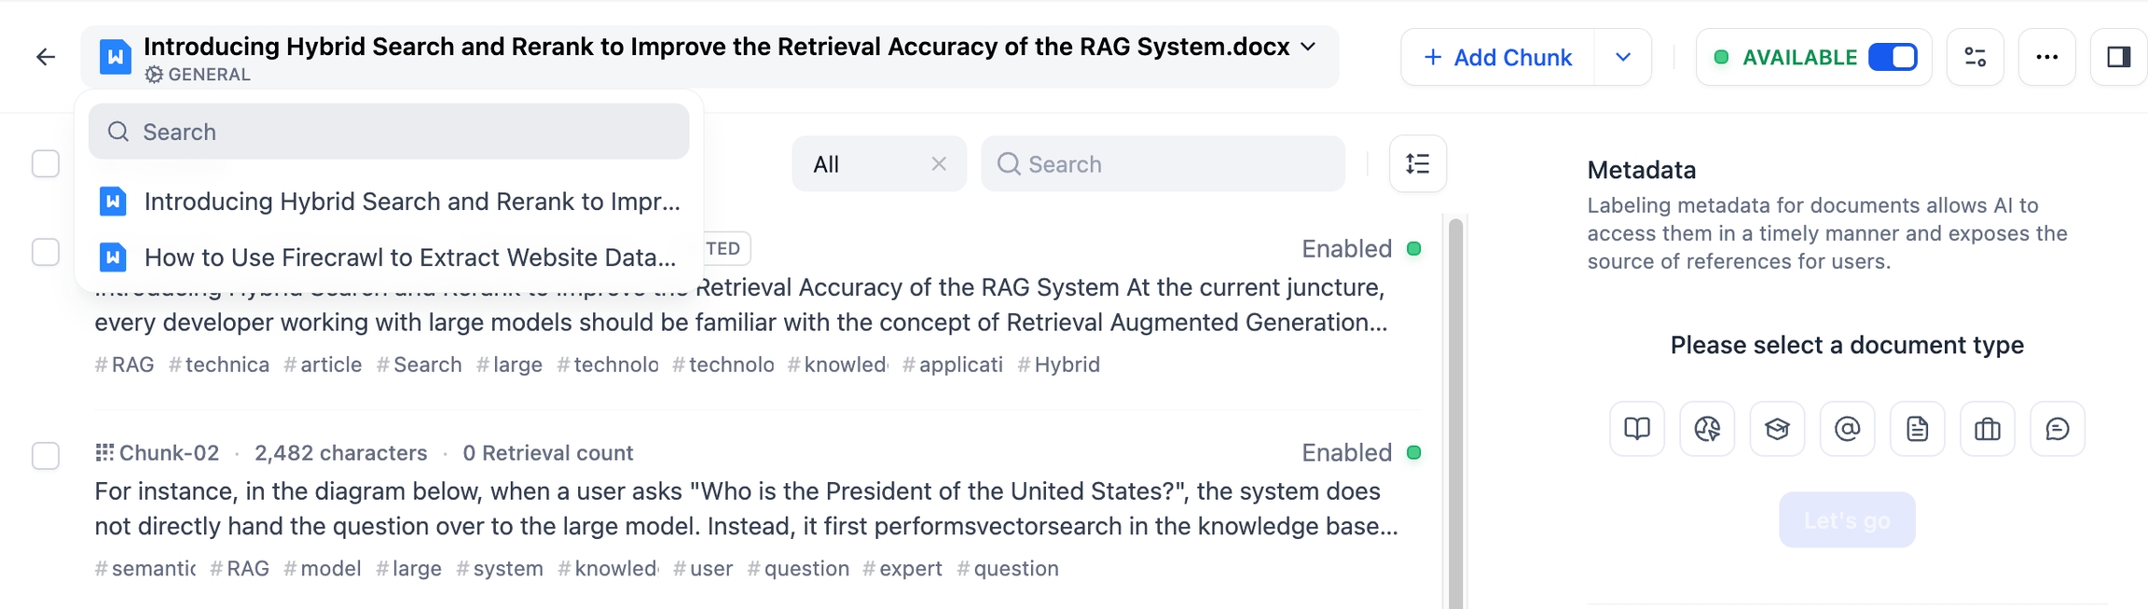Check the select-all chunks checkbox
The width and height of the screenshot is (2148, 609).
coord(46,164)
